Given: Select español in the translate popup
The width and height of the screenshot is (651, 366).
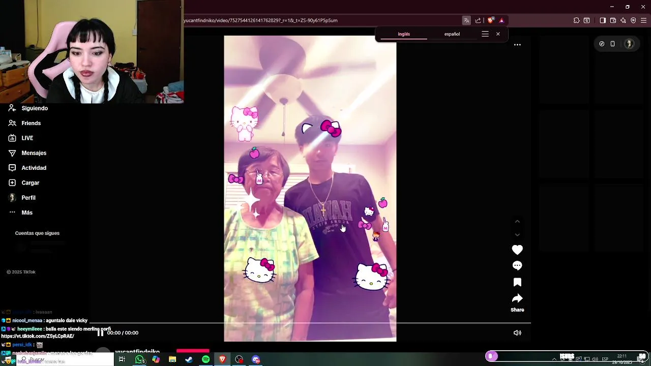Looking at the screenshot, I should point(452,34).
